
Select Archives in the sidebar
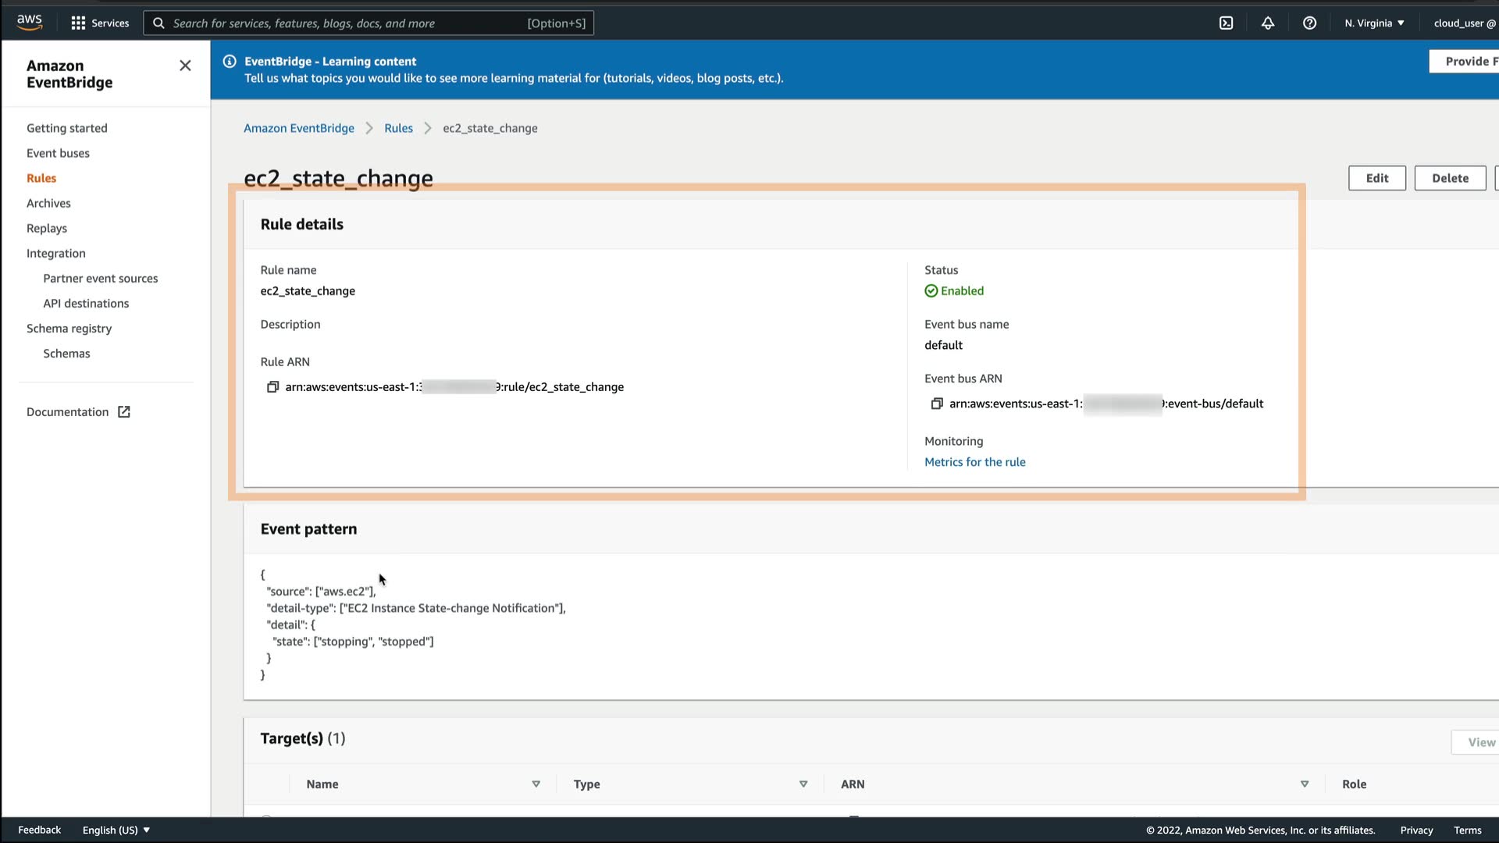[48, 203]
